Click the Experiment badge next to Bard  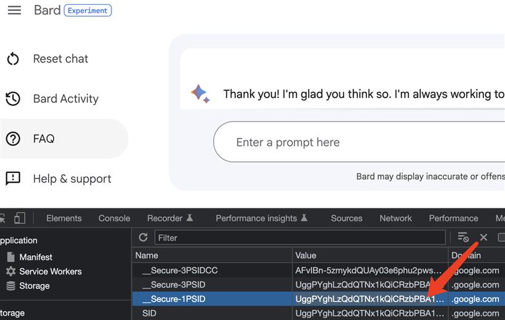click(x=87, y=10)
